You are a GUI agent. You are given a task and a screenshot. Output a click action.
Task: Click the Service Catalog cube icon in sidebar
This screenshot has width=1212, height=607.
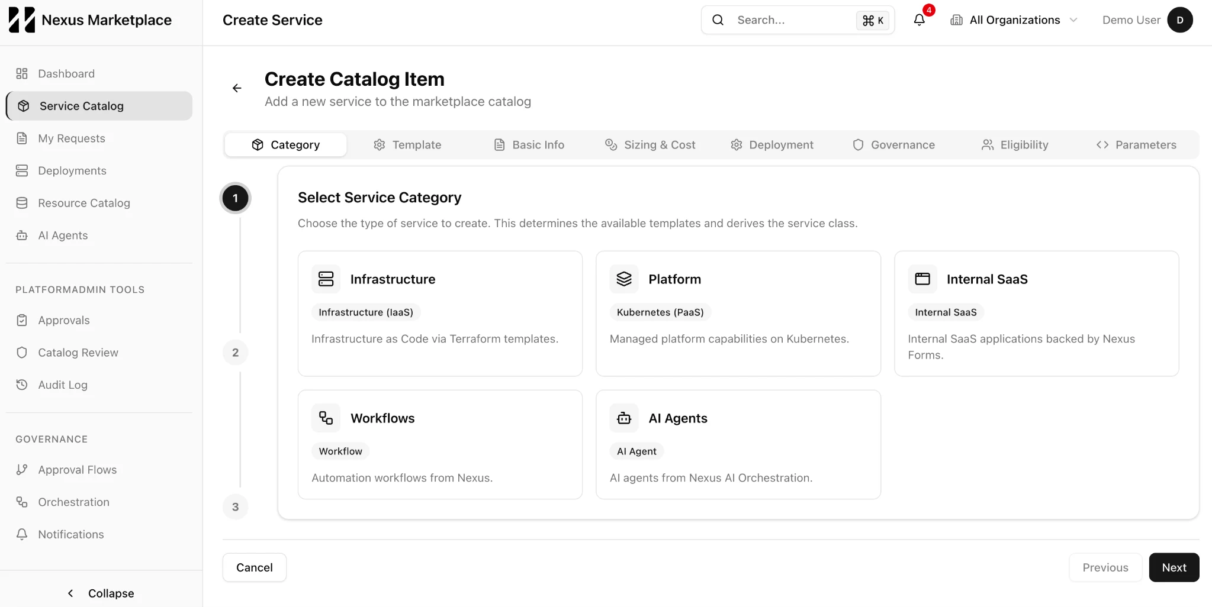point(24,106)
